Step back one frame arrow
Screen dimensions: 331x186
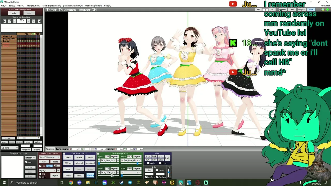coord(15,21)
